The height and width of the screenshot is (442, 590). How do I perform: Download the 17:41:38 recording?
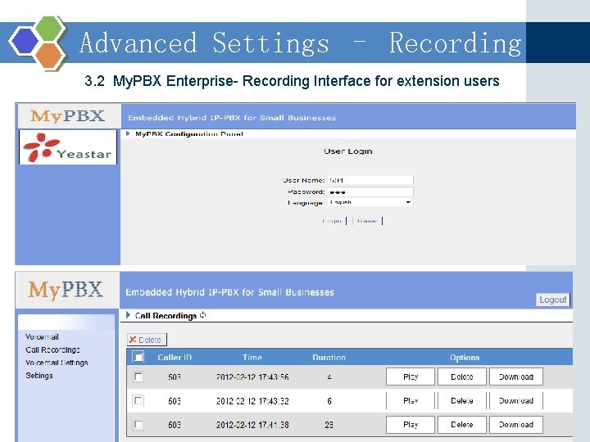tap(516, 424)
